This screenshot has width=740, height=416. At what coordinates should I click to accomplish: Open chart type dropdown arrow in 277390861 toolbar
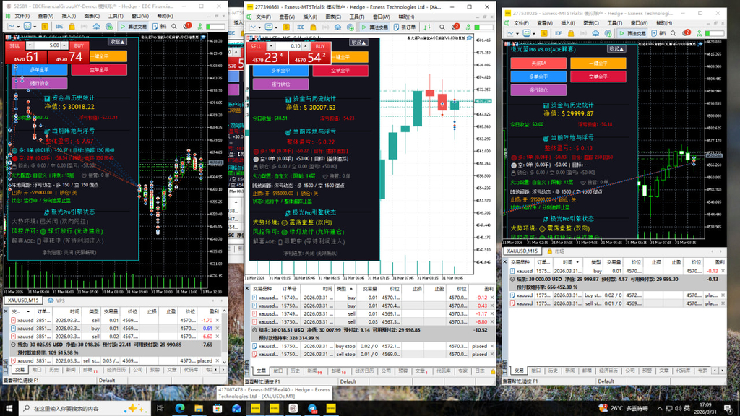click(x=259, y=27)
